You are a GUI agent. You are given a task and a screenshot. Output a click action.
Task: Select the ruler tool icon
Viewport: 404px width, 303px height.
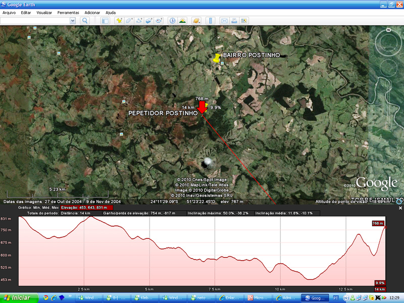point(211,21)
